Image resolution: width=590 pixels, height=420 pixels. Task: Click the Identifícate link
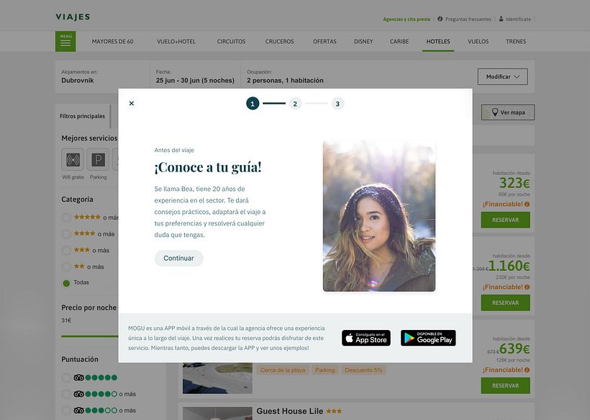(x=518, y=19)
